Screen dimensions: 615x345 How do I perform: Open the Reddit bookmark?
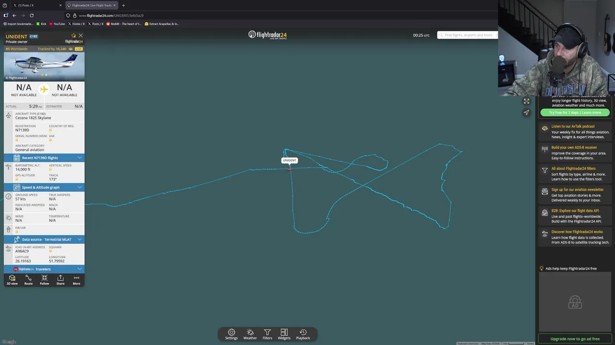click(x=124, y=24)
